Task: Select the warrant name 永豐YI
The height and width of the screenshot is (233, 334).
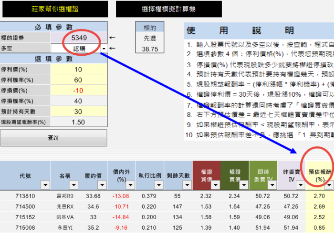Action: pos(65,228)
